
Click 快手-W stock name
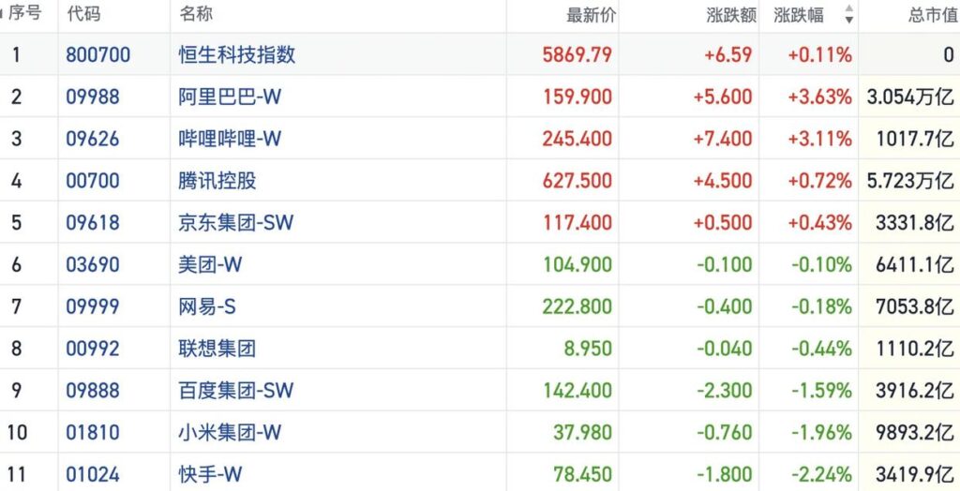click(210, 475)
